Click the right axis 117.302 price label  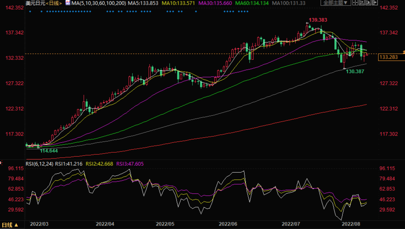[389, 134]
